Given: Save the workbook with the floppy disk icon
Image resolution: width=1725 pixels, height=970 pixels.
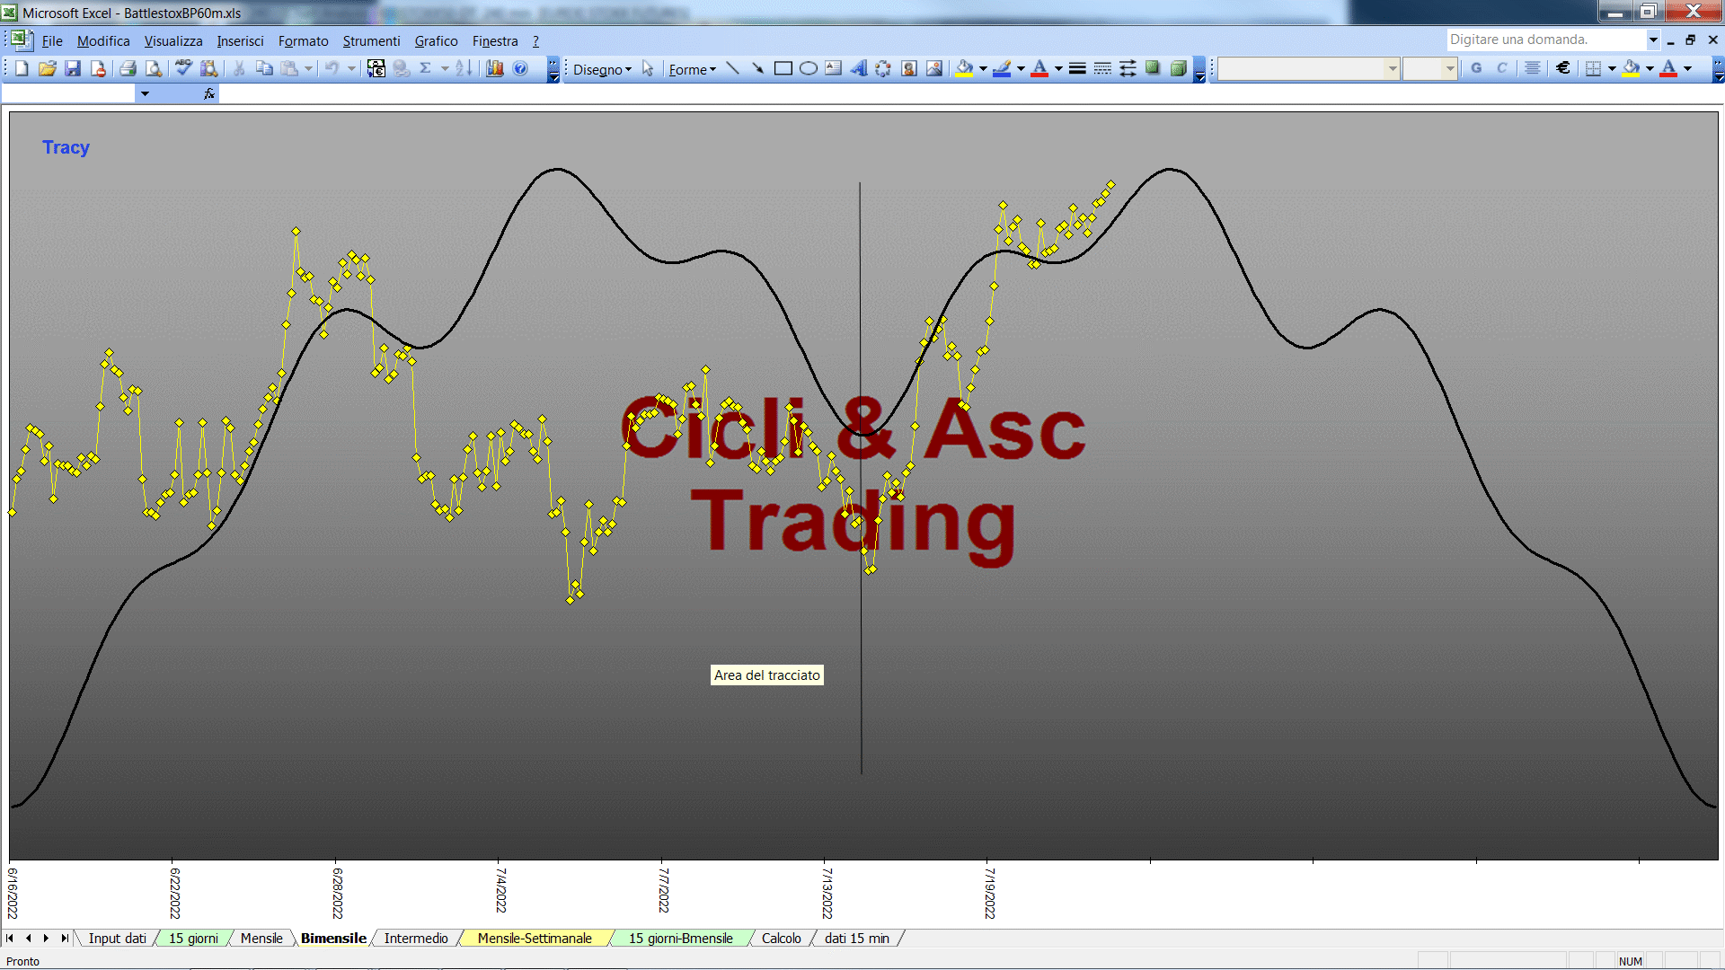Looking at the screenshot, I should click(x=73, y=68).
